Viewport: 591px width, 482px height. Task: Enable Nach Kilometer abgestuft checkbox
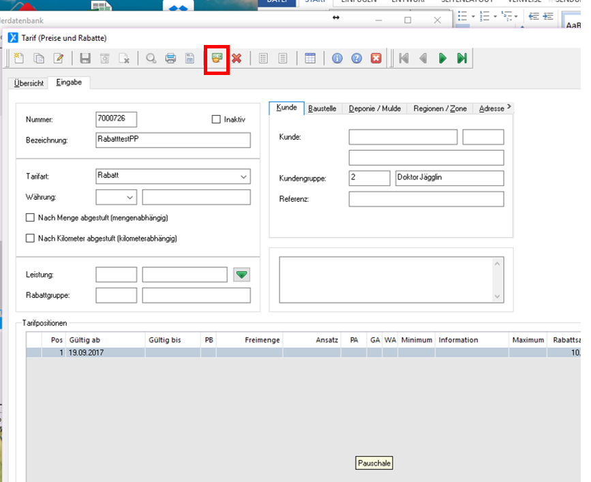tap(30, 239)
